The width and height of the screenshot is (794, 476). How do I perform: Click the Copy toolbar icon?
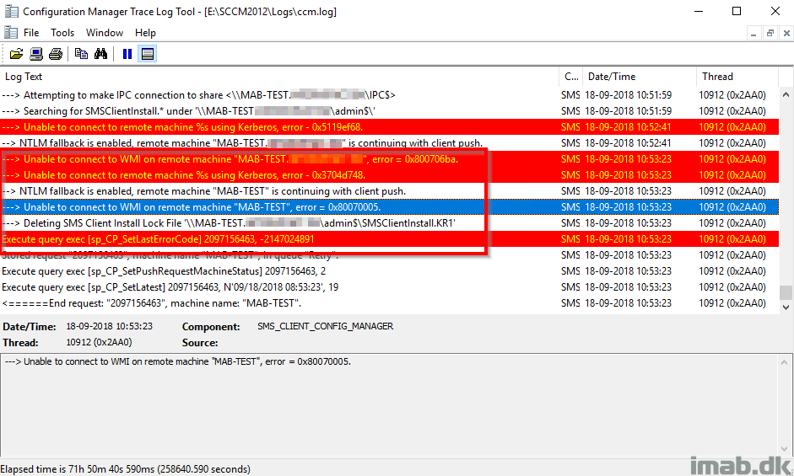[x=81, y=54]
